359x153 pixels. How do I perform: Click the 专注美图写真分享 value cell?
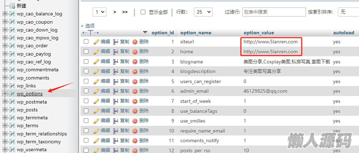click(x=262, y=71)
